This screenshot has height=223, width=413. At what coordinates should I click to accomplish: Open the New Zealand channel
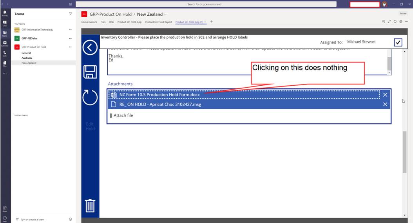pyautogui.click(x=29, y=63)
